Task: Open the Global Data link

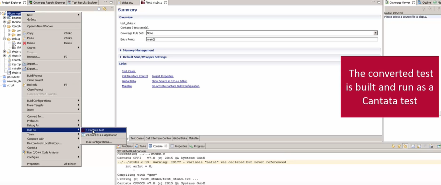Action: point(129,81)
